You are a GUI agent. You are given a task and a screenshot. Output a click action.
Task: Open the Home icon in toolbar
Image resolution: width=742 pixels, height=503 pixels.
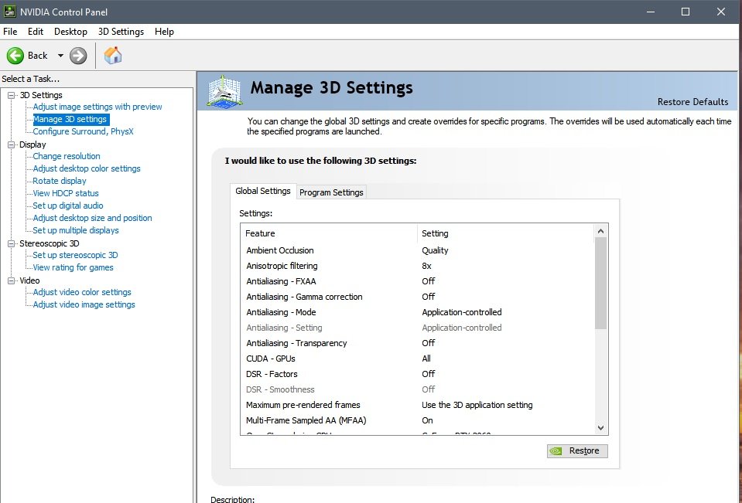pos(113,56)
